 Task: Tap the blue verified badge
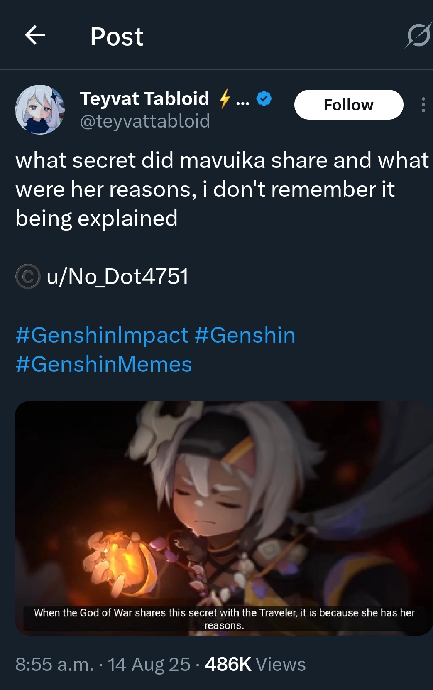coord(264,99)
